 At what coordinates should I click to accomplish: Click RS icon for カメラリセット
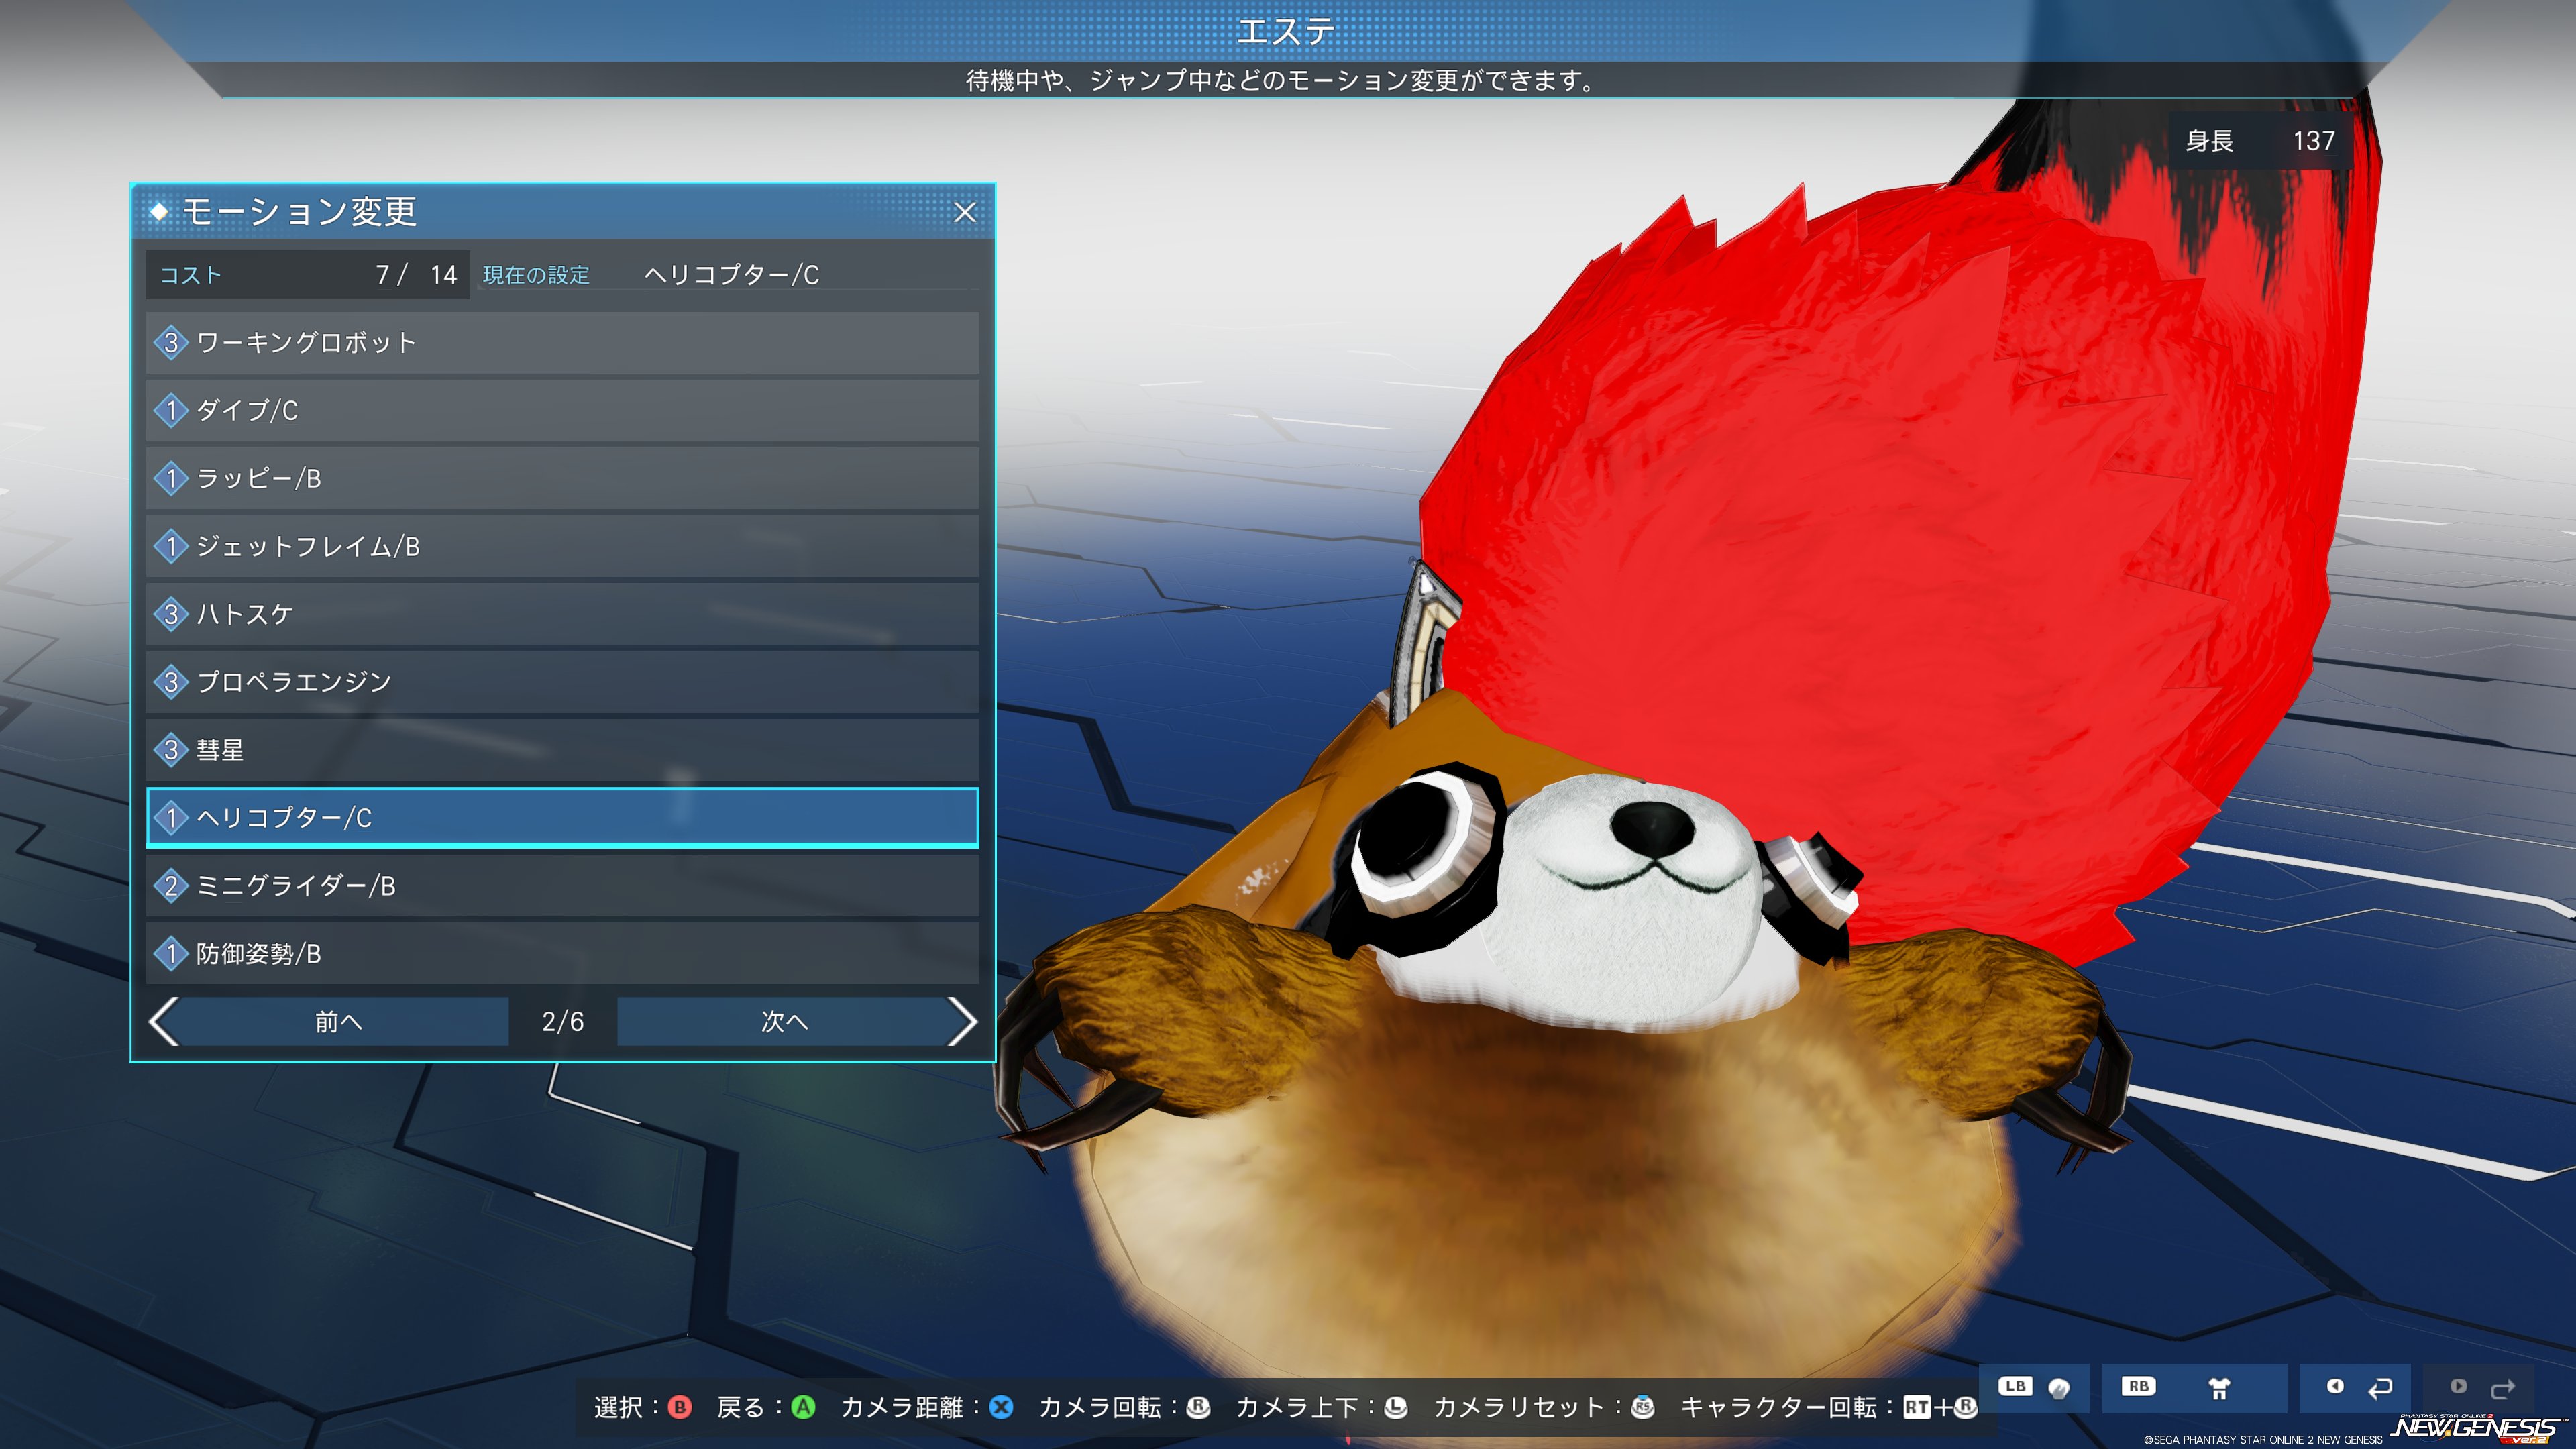1643,1408
